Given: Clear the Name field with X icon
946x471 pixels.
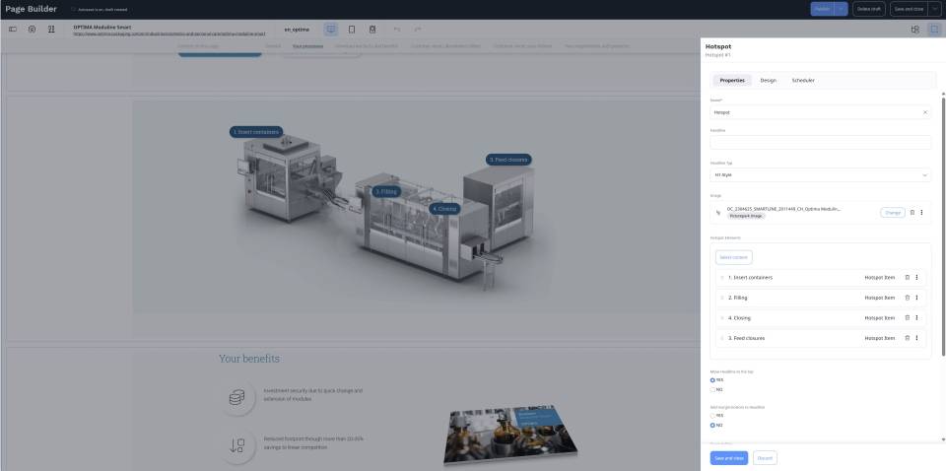Looking at the screenshot, I should (x=925, y=112).
